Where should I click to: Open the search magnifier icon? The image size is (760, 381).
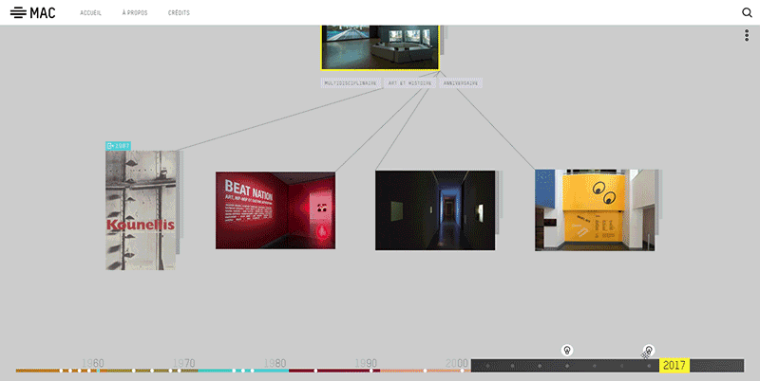[x=747, y=12]
